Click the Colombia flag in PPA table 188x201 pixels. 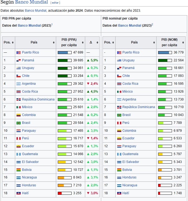(18, 115)
